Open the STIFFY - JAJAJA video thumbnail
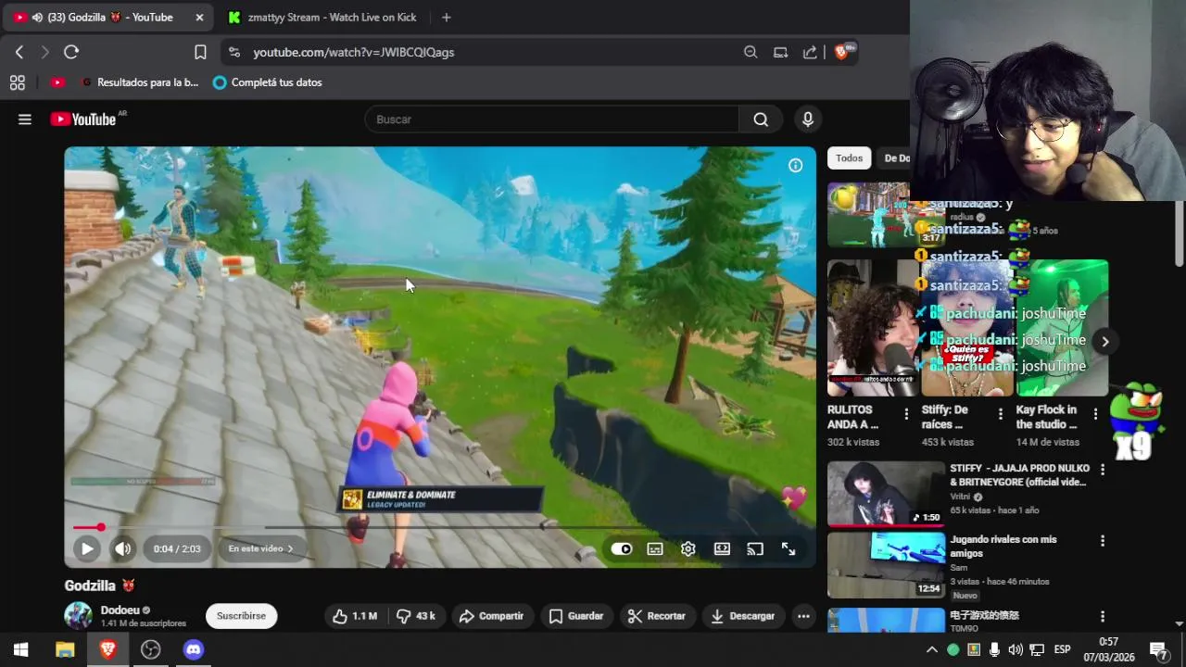Viewport: 1186px width, 667px height. 886,494
